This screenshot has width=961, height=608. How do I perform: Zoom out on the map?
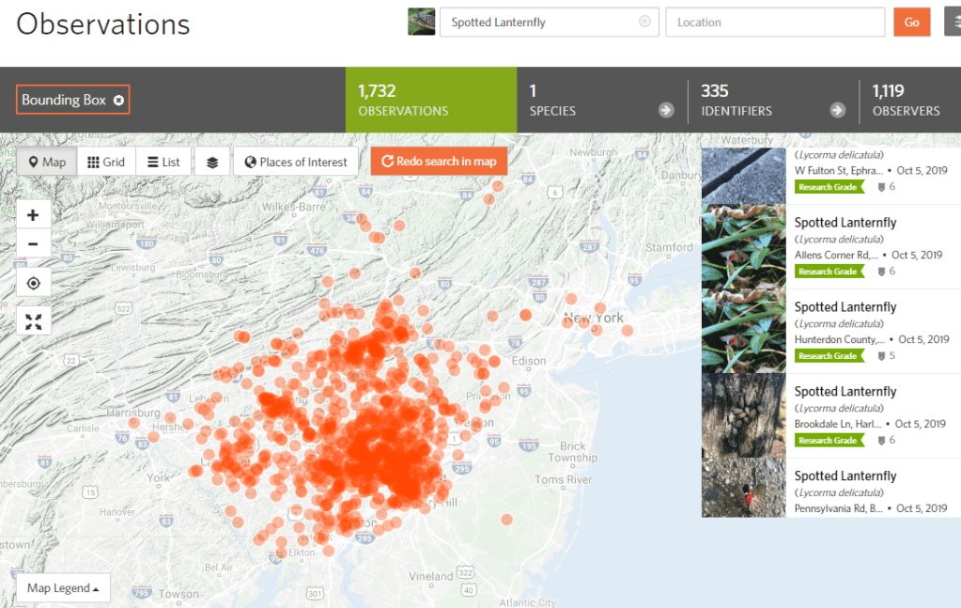pos(33,244)
